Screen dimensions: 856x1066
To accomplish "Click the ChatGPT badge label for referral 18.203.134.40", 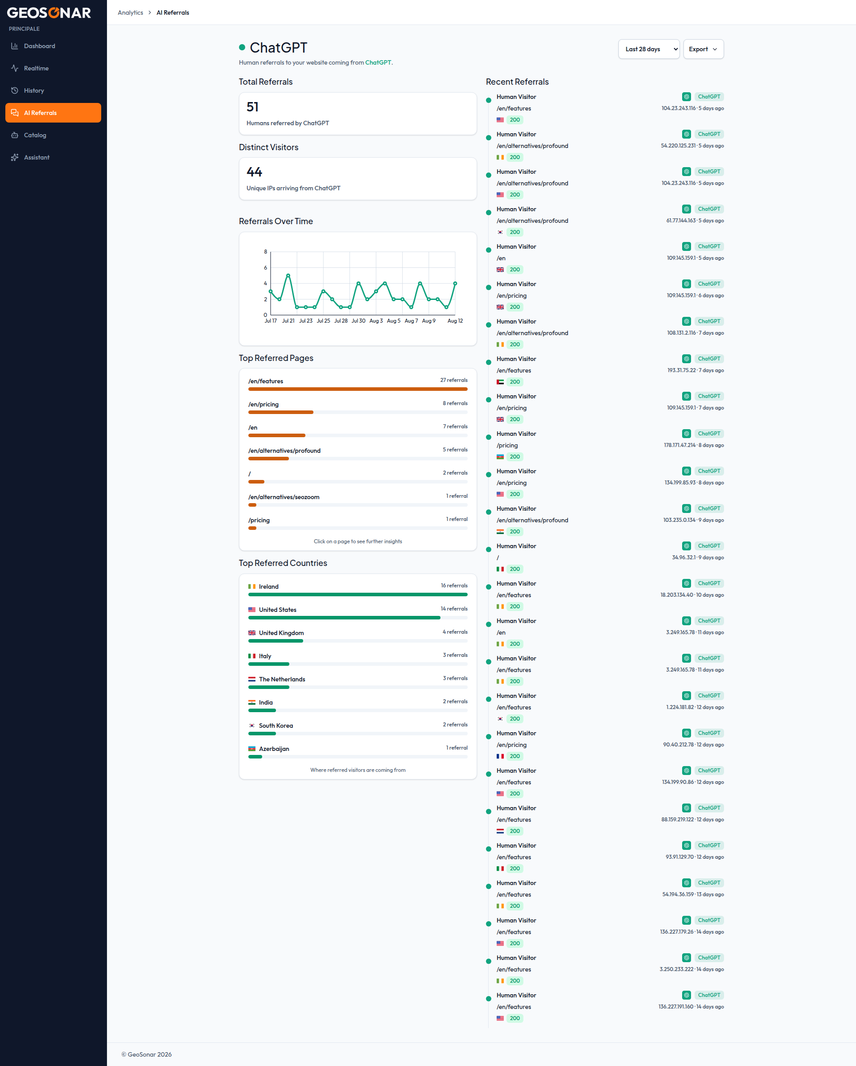I will 708,583.
